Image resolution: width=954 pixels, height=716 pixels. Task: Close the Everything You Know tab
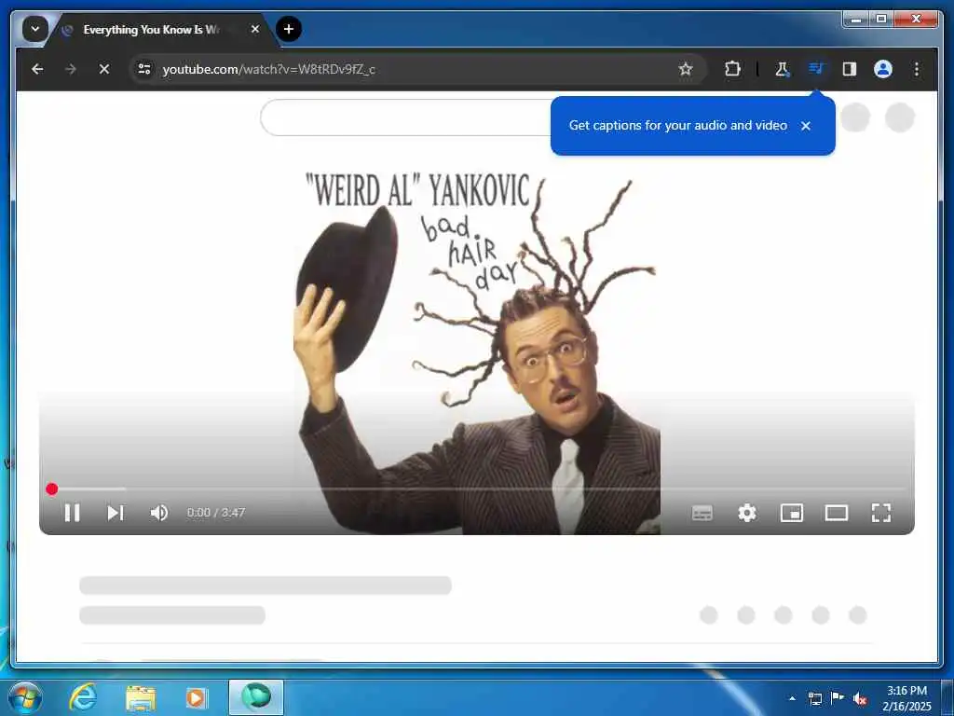(255, 29)
